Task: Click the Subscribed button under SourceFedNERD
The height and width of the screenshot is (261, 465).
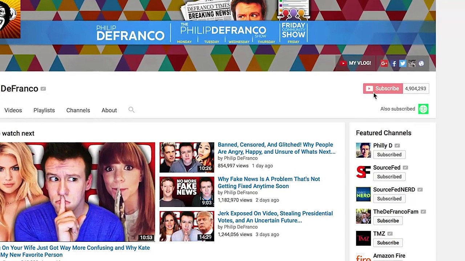Action: (389, 199)
